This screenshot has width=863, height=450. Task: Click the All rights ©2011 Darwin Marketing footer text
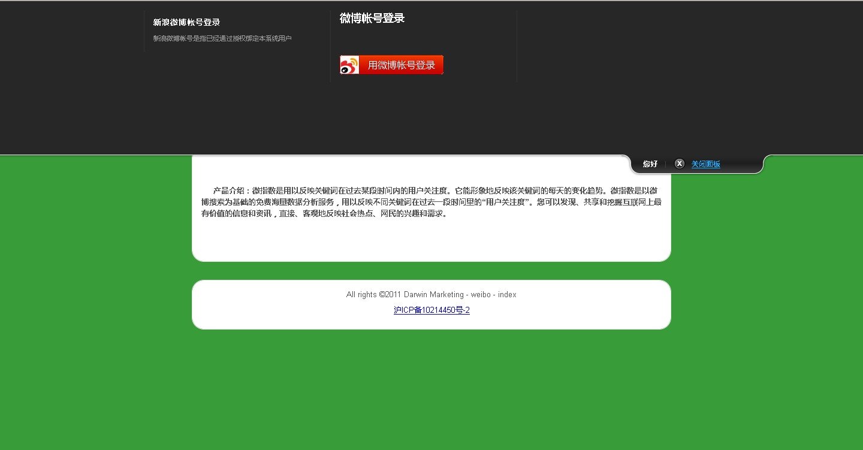(x=431, y=294)
